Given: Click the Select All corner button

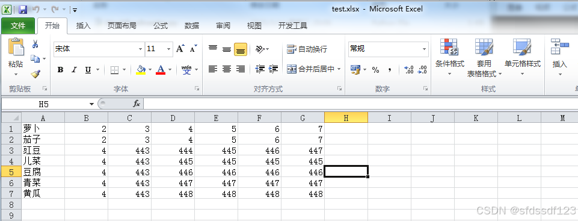Looking at the screenshot, I should coord(11,117).
